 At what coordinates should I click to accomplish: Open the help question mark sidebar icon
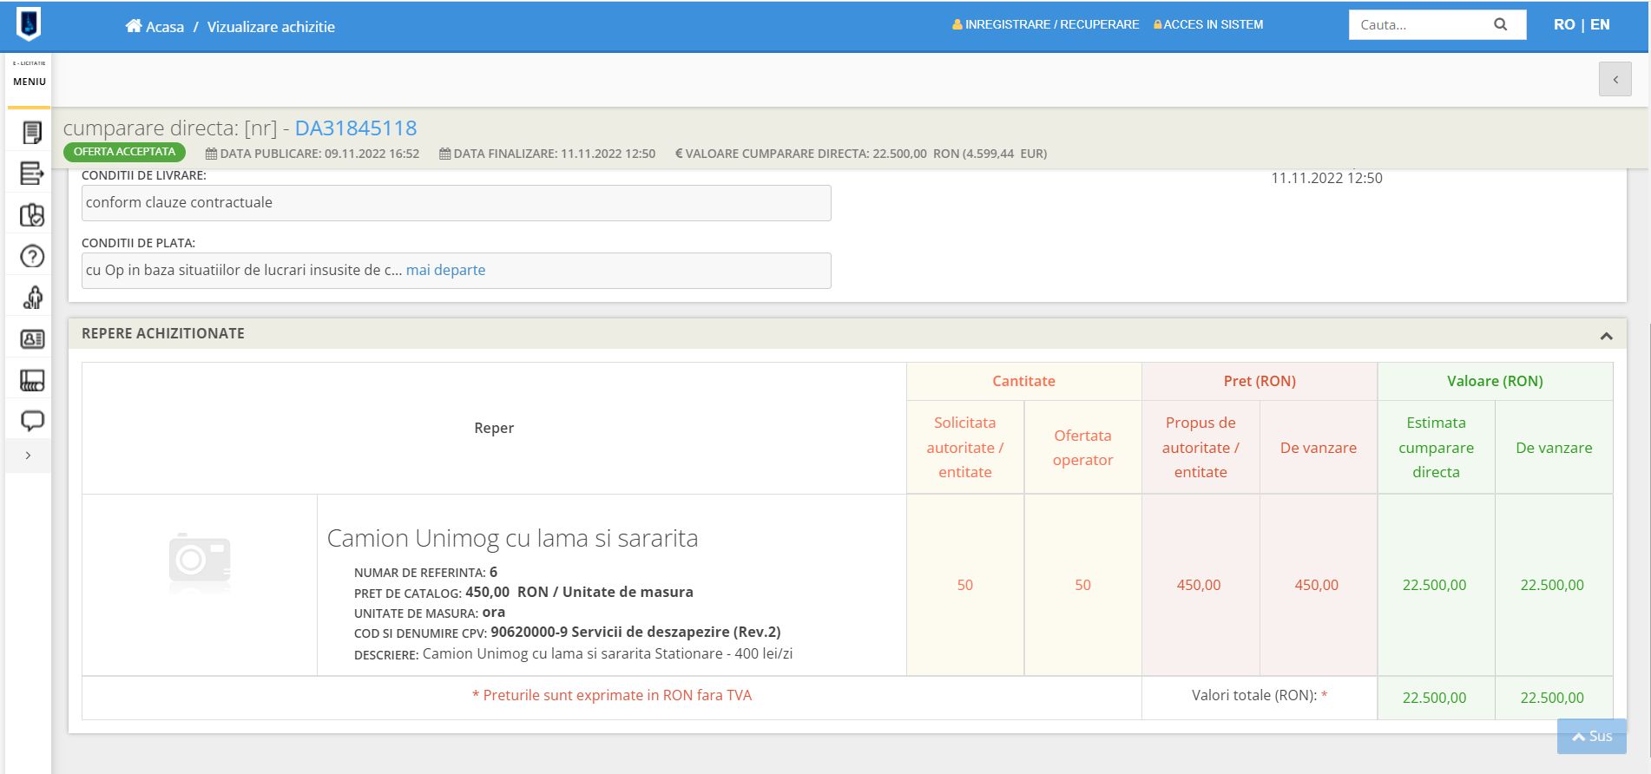click(32, 256)
